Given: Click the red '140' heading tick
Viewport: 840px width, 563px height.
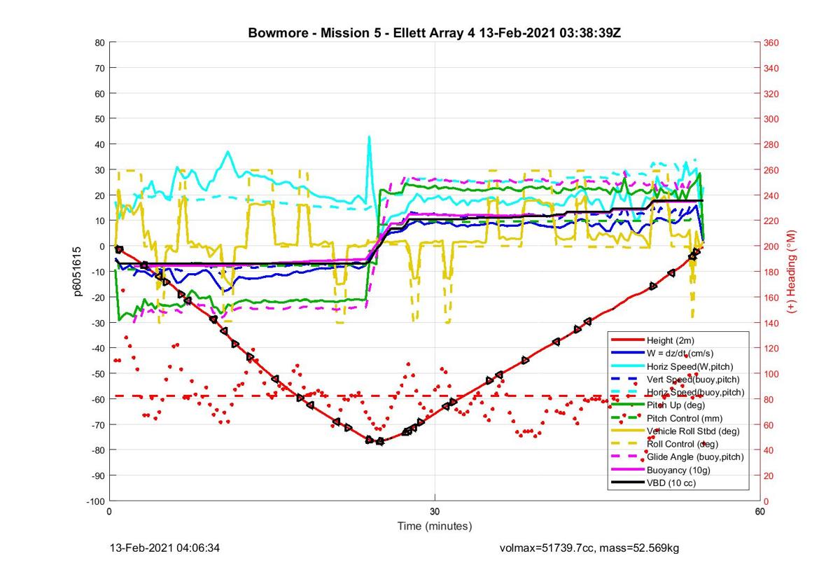Looking at the screenshot, I should [x=772, y=323].
